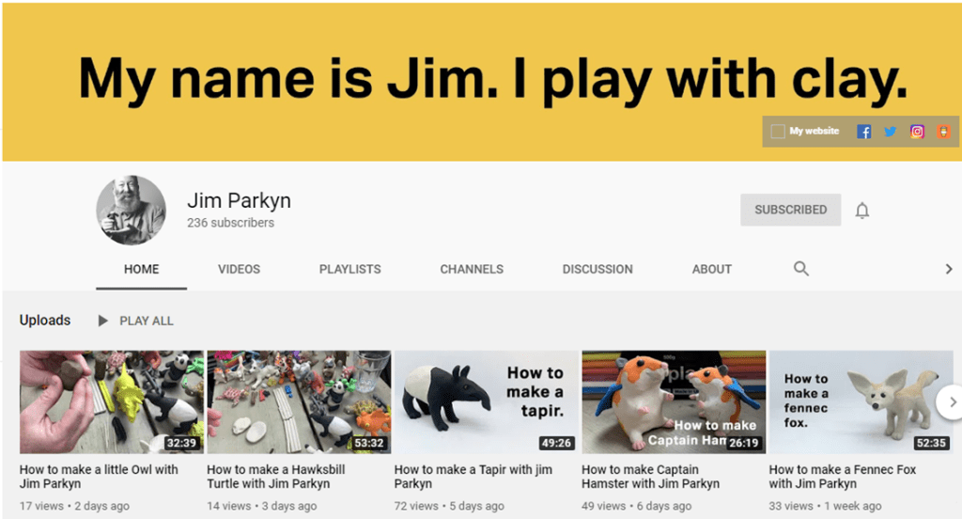The image size is (962, 519).
Task: Switch to the VIDEOS tab
Action: click(x=239, y=269)
